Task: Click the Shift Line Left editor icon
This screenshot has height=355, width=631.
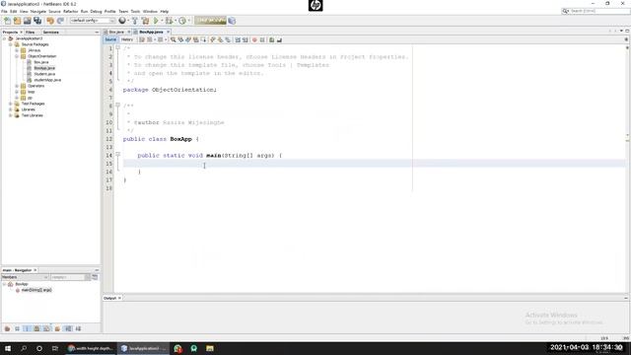Action: point(238,39)
